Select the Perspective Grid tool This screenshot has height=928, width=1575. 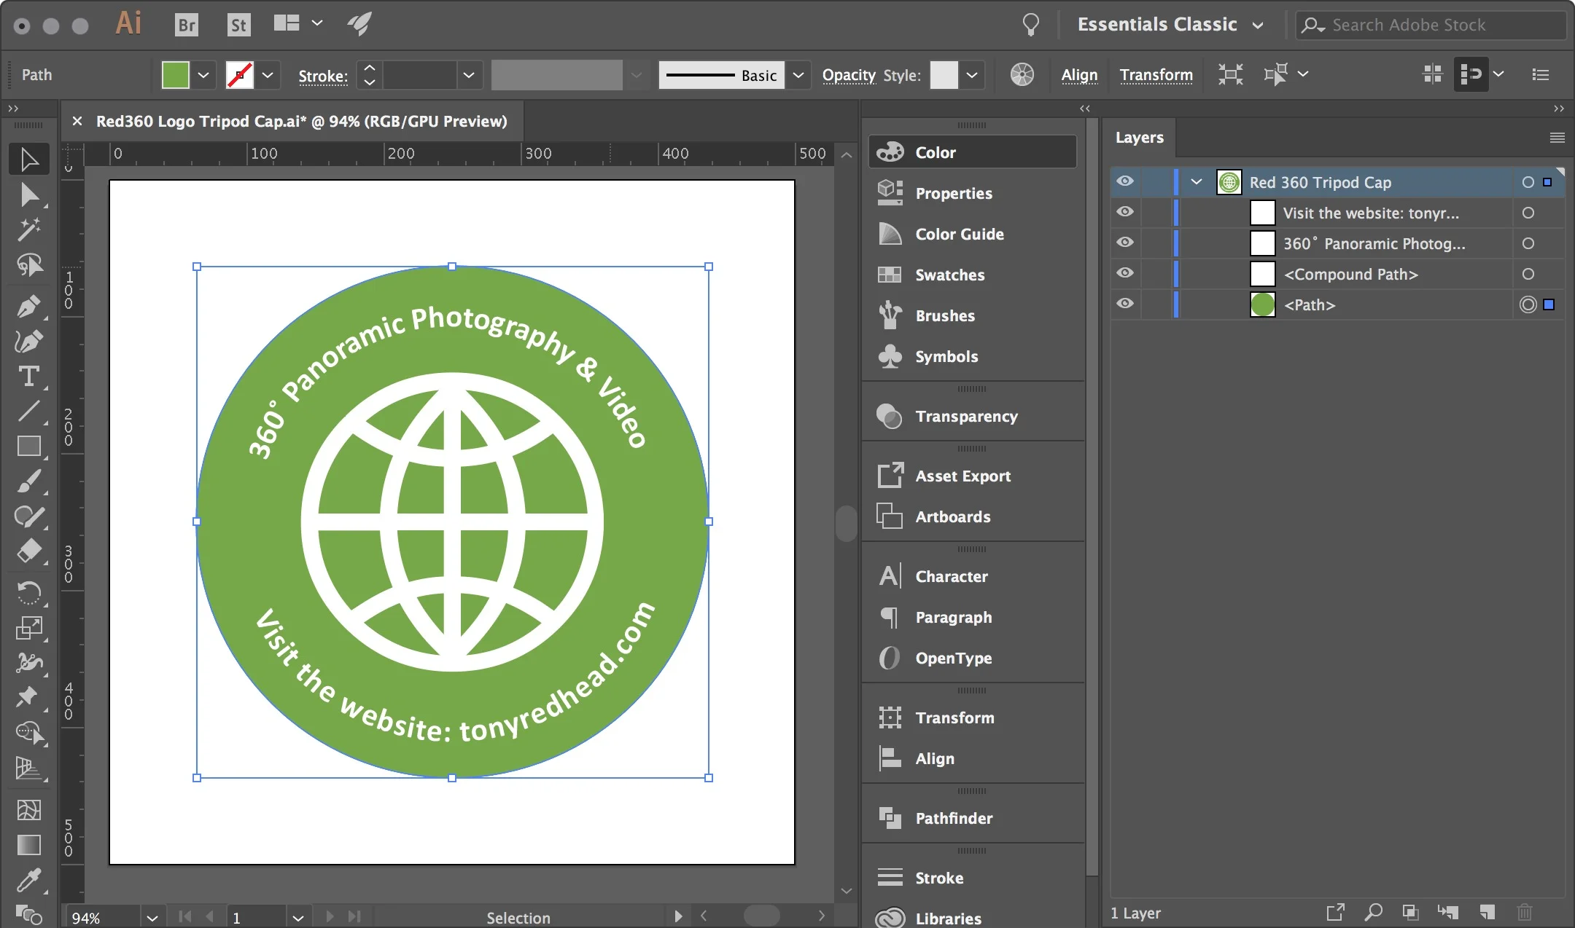tap(29, 767)
